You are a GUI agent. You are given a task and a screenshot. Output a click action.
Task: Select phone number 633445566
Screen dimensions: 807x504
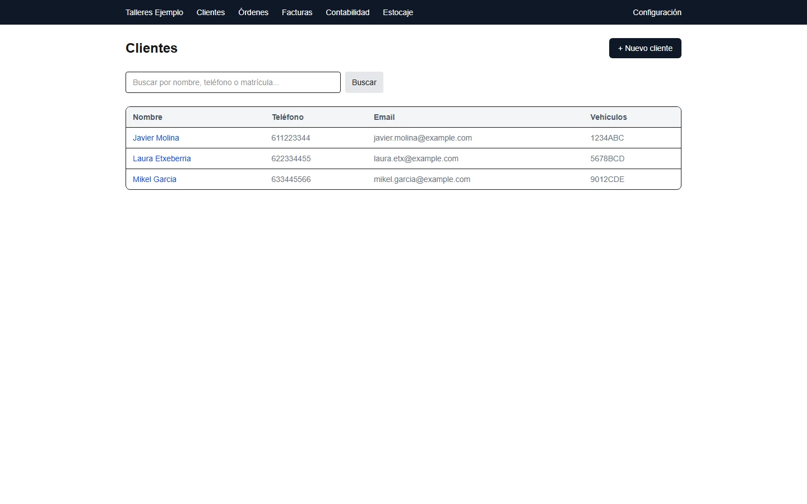(291, 179)
